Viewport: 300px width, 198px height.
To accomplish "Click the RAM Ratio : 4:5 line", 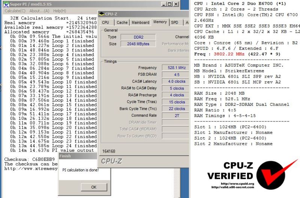I will point(215,110).
